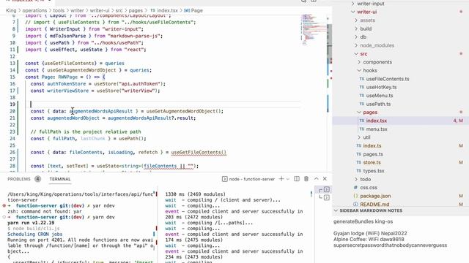Maximize panel with the up chevron
Image resolution: width=469 pixels, height=263 pixels.
pyautogui.click(x=316, y=179)
